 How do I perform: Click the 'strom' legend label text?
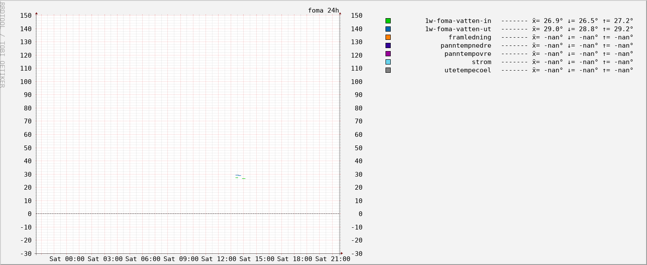pos(481,62)
